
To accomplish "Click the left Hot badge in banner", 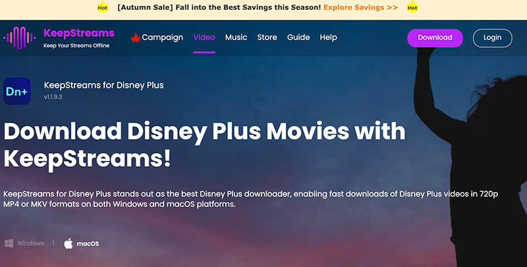I will coord(102,8).
